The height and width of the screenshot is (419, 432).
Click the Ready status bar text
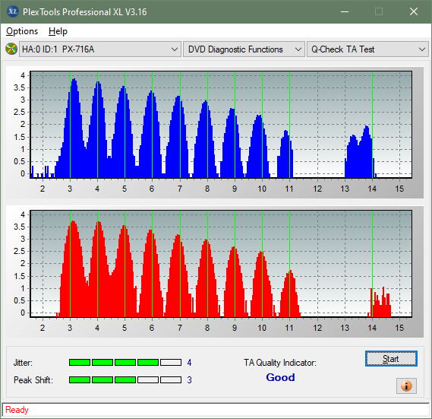(17, 410)
